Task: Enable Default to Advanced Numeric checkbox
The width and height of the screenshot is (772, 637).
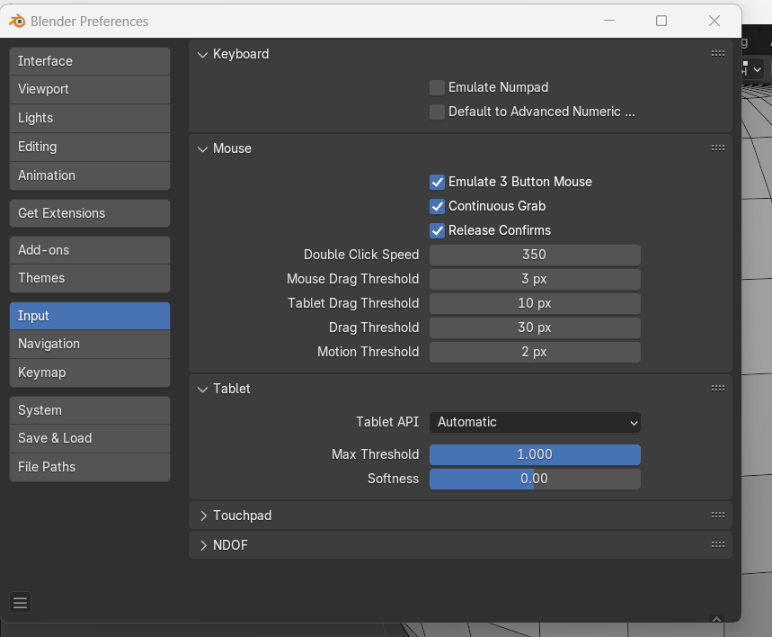Action: 437,112
